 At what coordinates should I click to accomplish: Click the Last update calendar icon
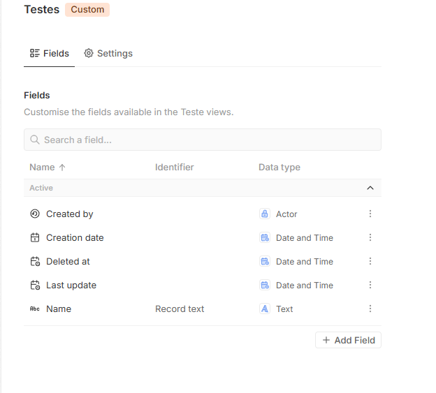coord(35,286)
